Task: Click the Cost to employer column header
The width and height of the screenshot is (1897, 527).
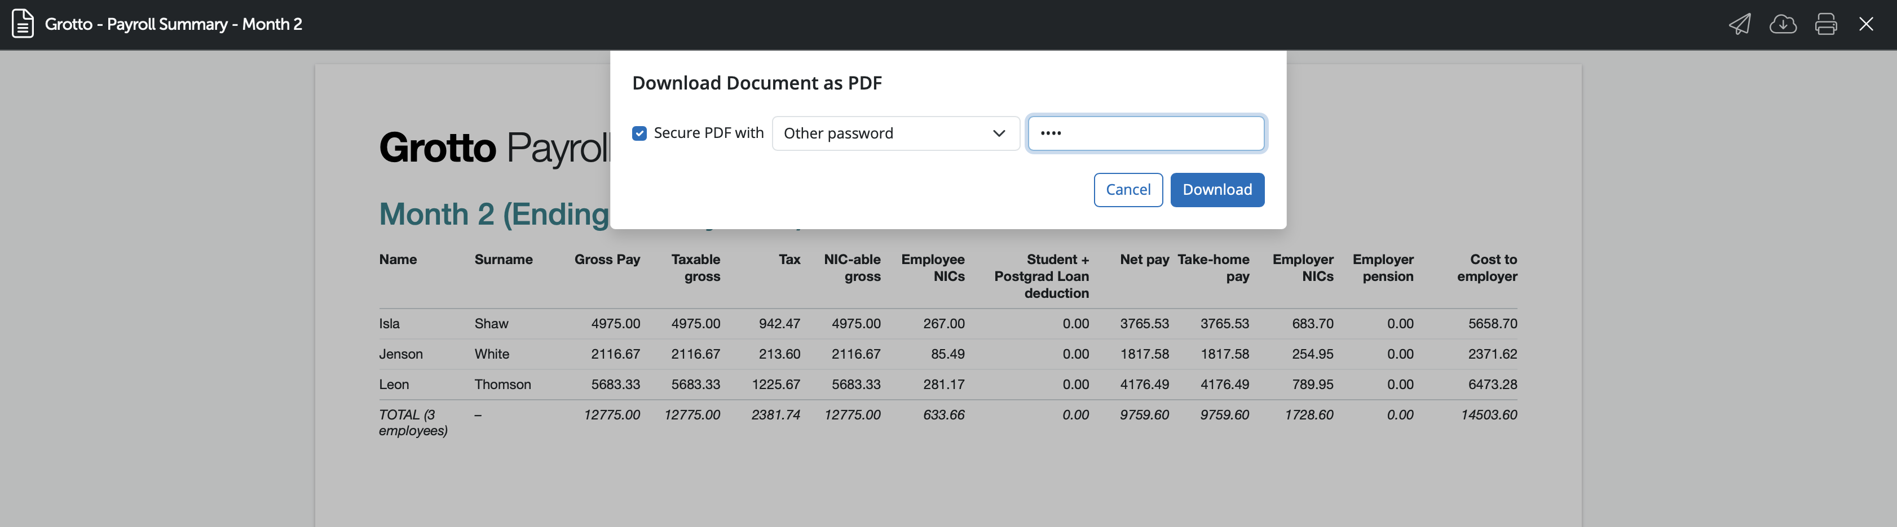Action: pyautogui.click(x=1487, y=267)
